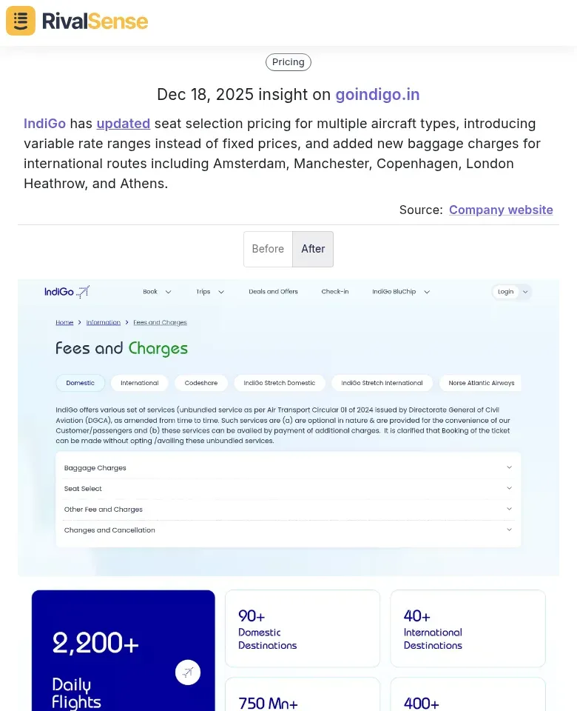Click the circular airplane icon on Daily Flights card
The width and height of the screenshot is (577, 711).
pyautogui.click(x=188, y=672)
